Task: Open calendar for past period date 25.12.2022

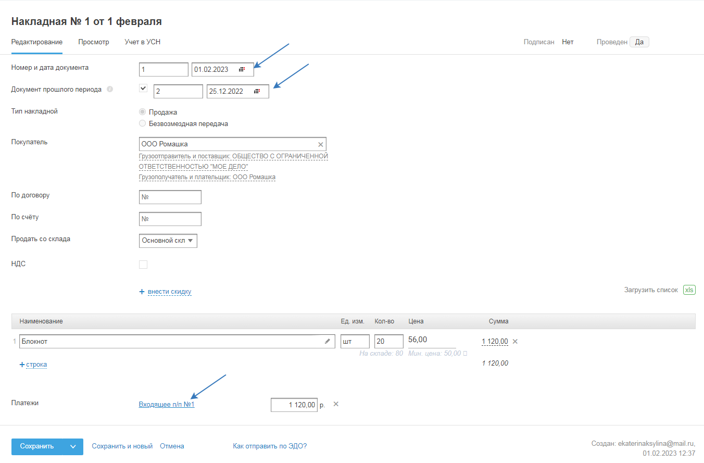Action: click(x=257, y=91)
